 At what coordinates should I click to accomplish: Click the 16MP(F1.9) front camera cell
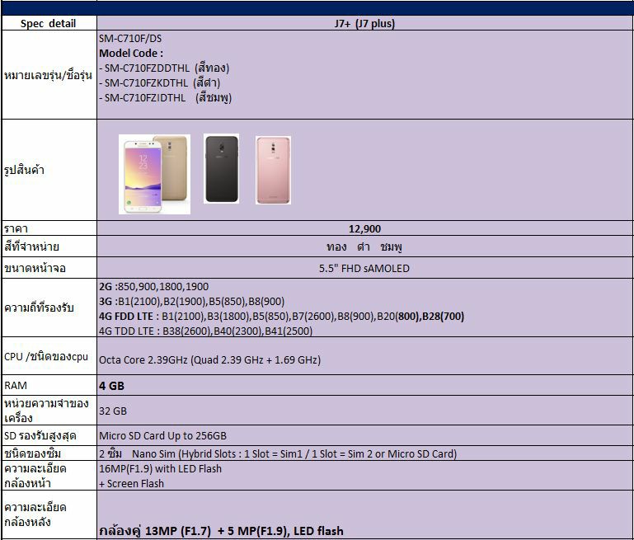pyautogui.click(x=160, y=468)
